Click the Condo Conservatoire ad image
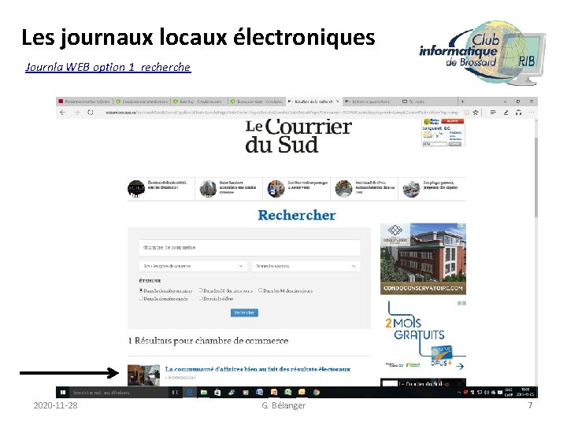Screen dimensions: 567x425 (x=423, y=259)
